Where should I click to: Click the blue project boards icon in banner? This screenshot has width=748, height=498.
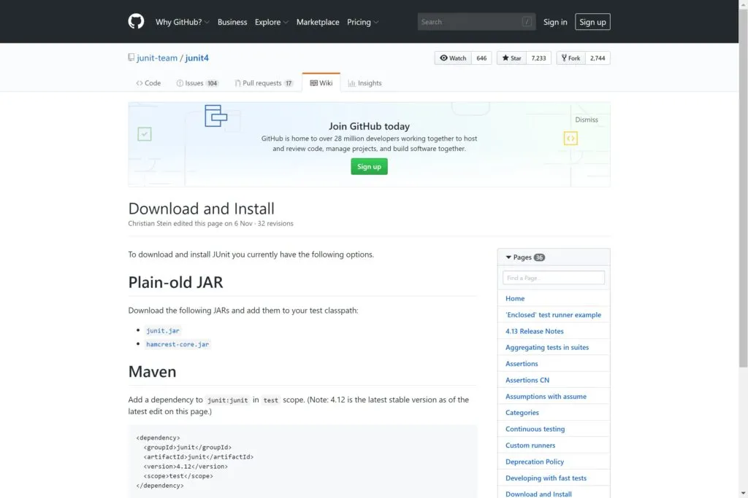(x=215, y=116)
